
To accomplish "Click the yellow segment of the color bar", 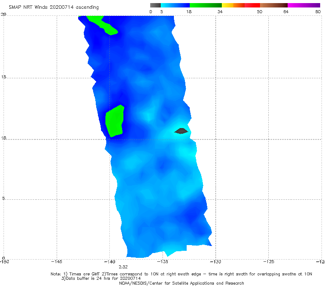I will (227, 5).
